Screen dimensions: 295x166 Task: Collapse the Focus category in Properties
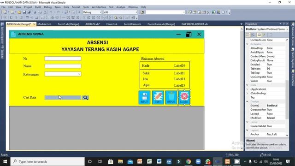[248, 122]
